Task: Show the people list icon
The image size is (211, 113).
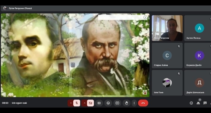Action: click(198, 103)
